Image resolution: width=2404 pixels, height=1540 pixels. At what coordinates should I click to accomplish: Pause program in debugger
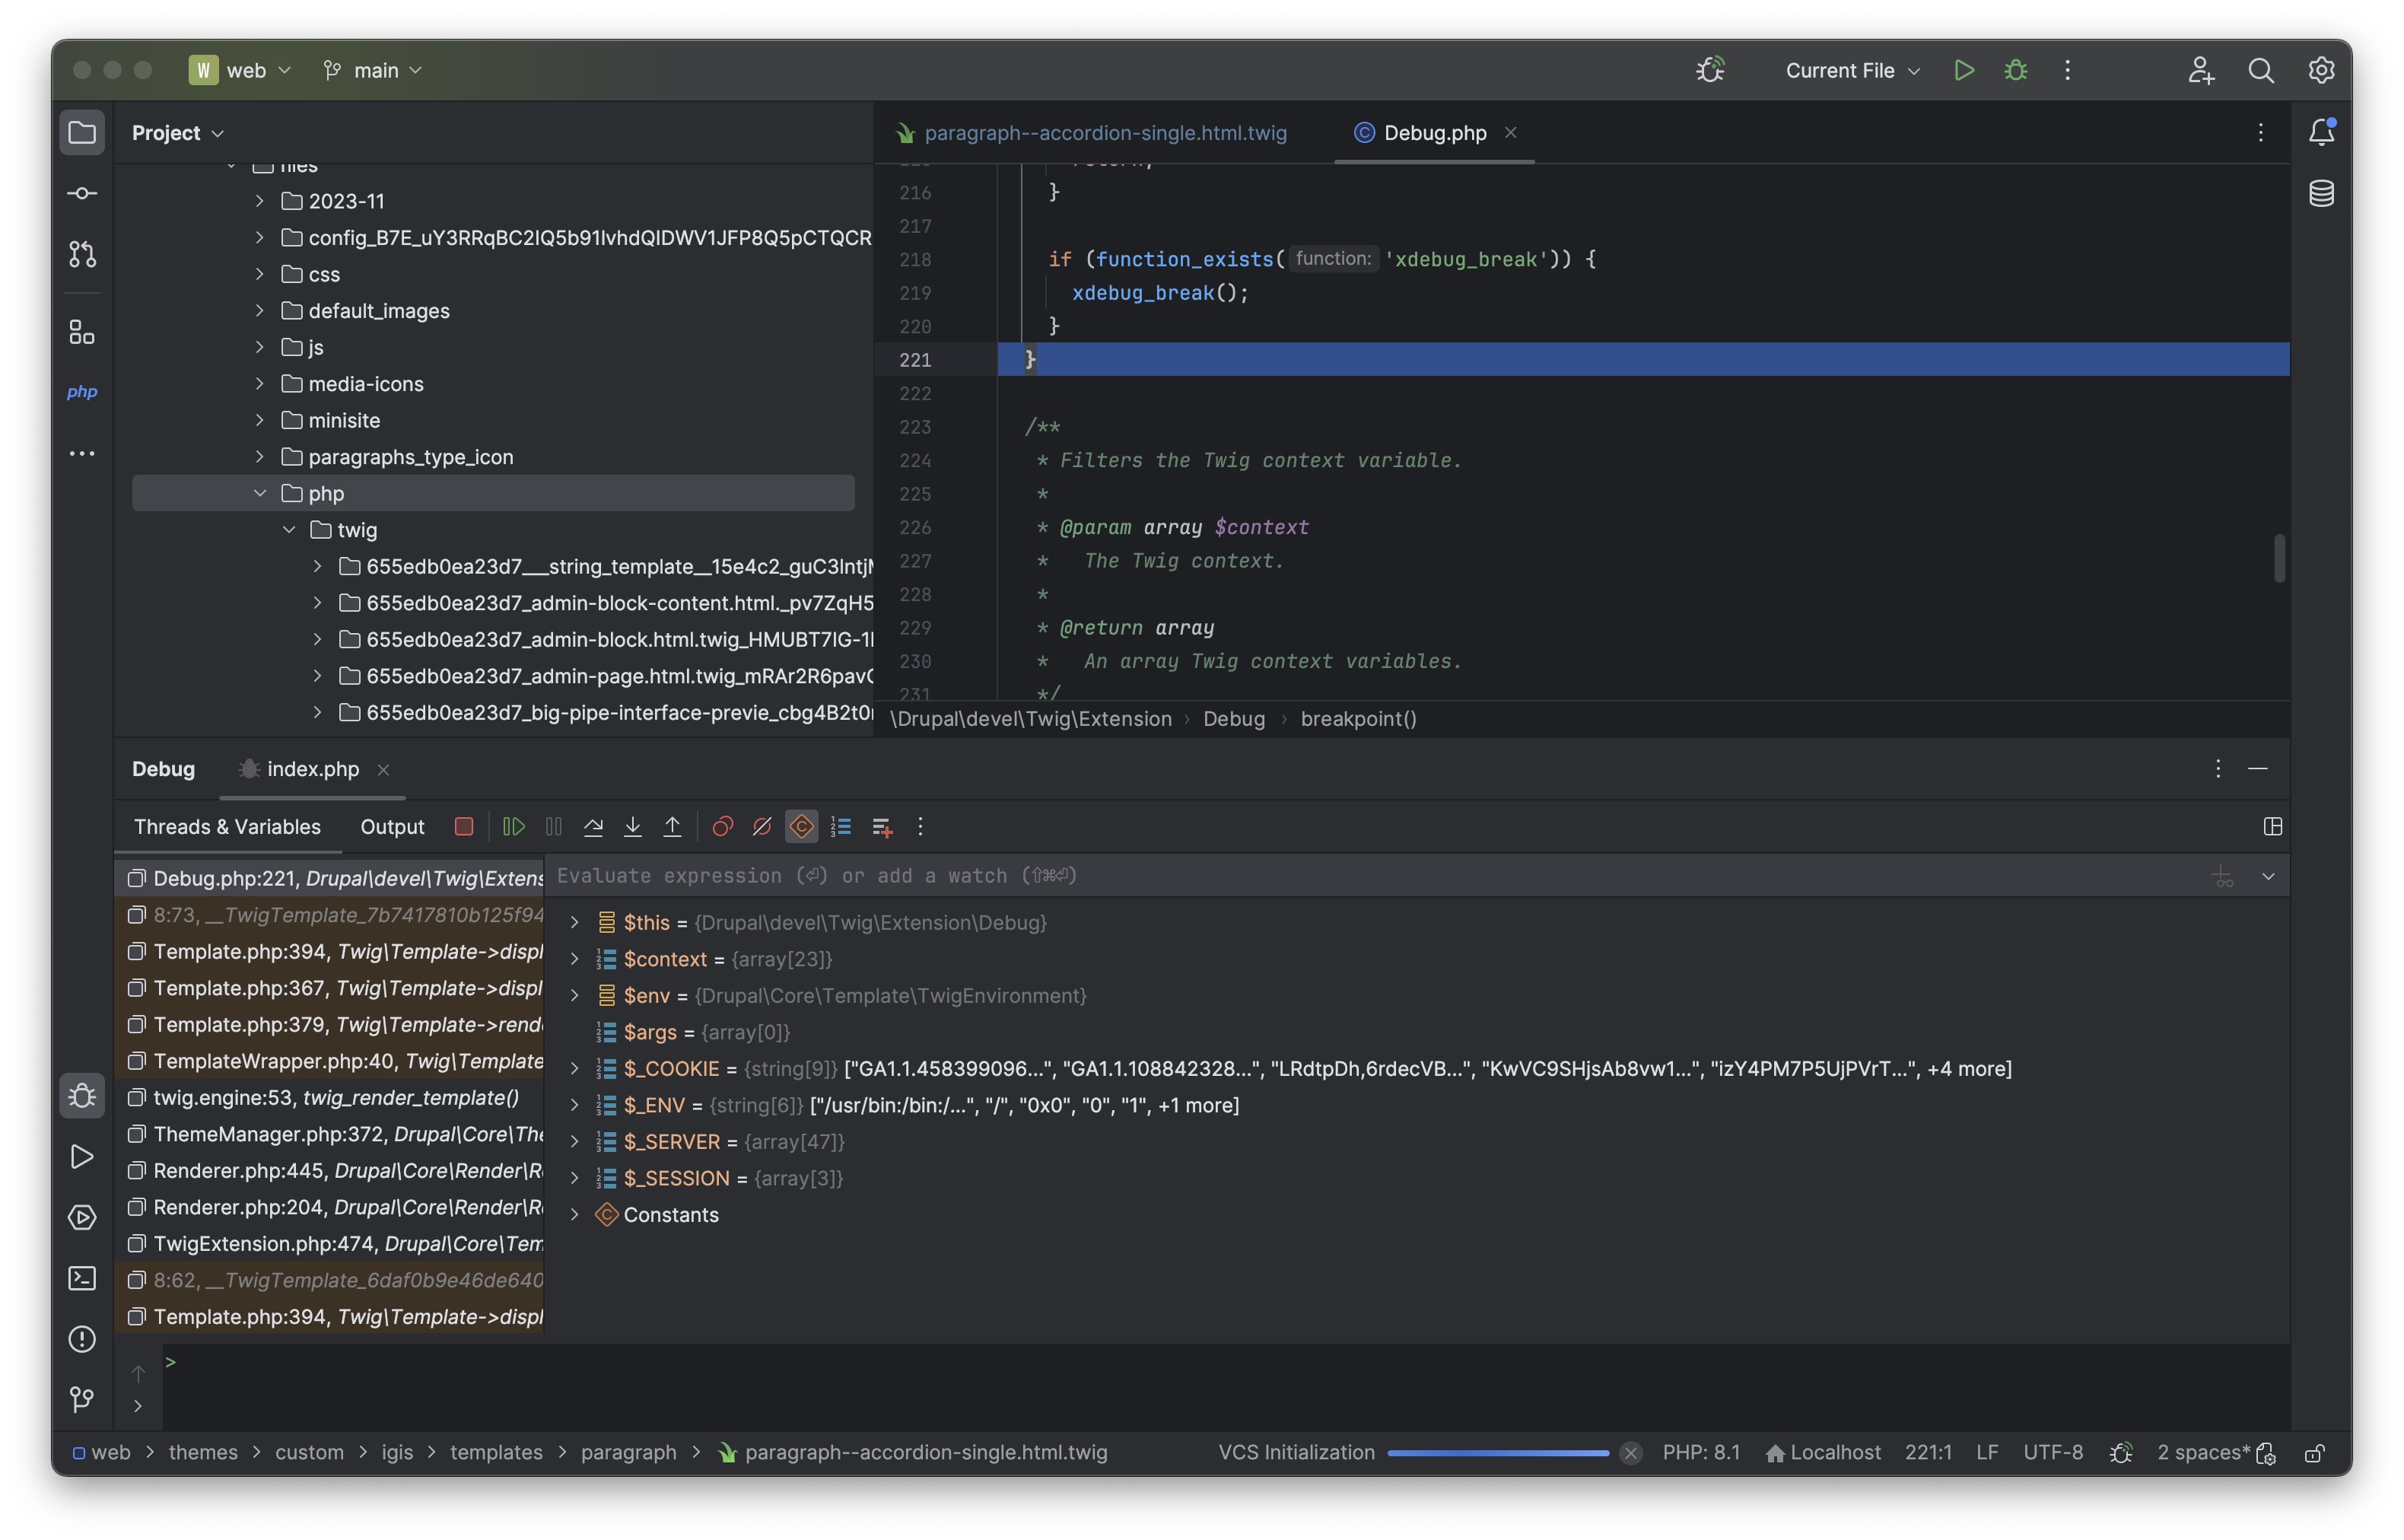click(554, 826)
